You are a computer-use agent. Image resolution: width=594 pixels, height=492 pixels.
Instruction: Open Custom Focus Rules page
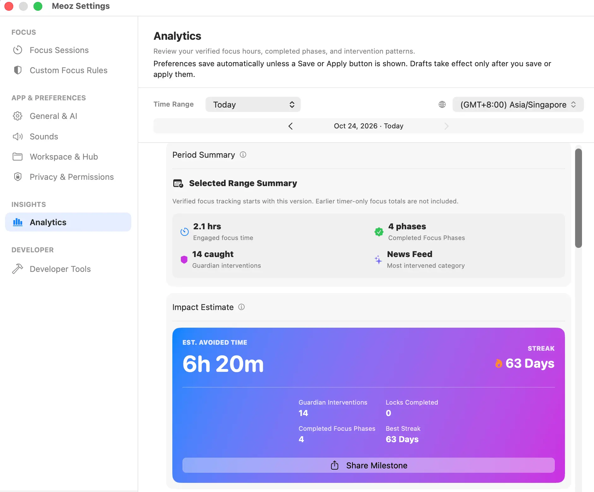point(68,70)
